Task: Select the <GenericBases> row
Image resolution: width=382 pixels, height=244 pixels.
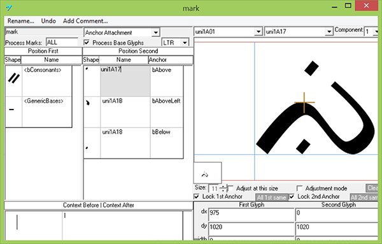Action: coord(38,111)
